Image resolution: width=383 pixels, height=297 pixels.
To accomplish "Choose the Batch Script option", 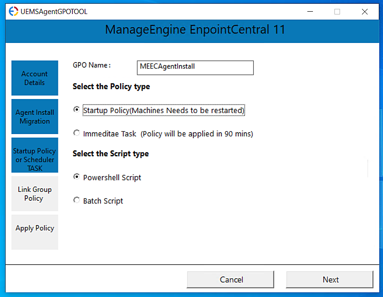I will tap(76, 200).
